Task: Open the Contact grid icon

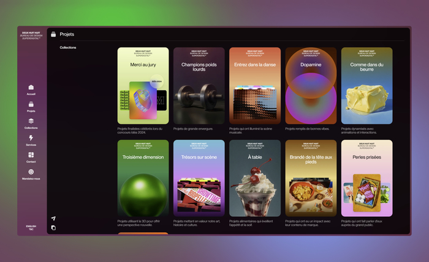Action: pos(31,156)
